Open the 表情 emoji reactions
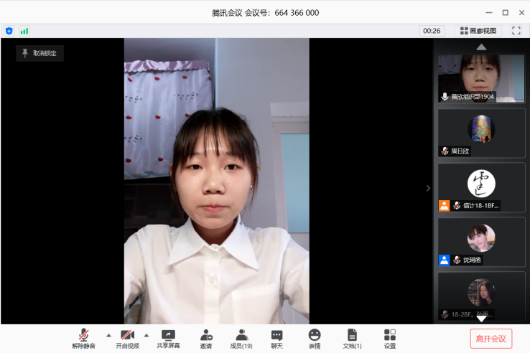 pos(315,338)
